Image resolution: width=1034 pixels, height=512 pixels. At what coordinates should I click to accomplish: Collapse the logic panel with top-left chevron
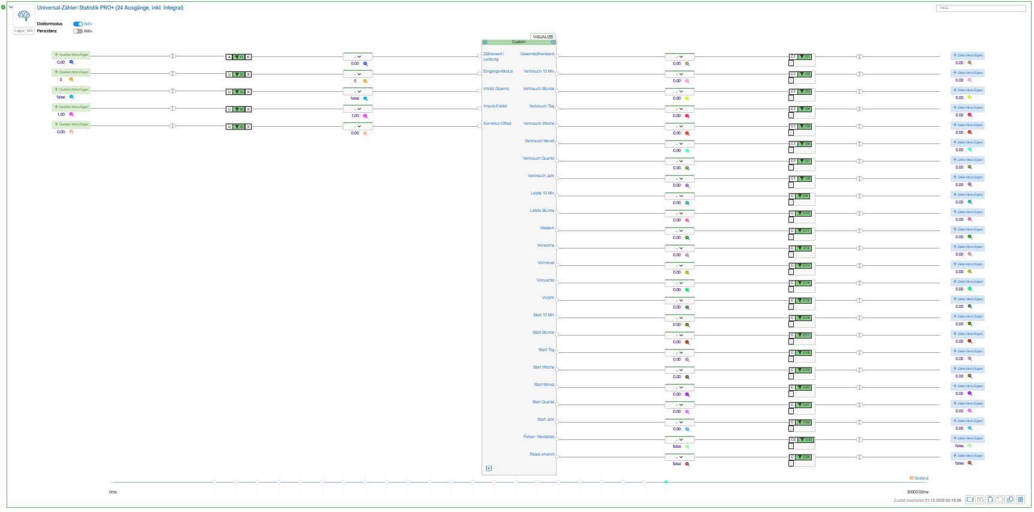pos(11,7)
